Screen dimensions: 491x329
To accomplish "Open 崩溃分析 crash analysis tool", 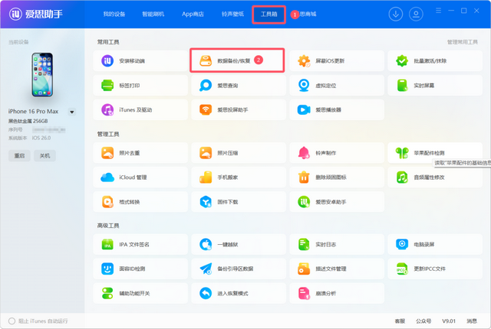I will [x=337, y=293].
